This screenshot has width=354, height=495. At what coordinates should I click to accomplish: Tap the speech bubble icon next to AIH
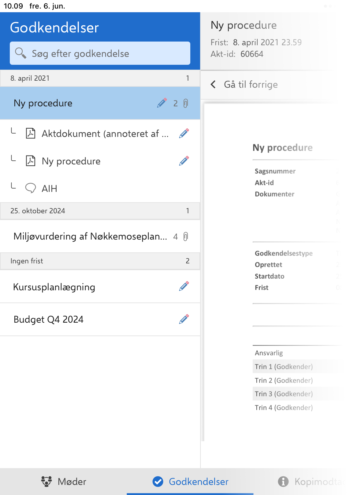coord(31,188)
